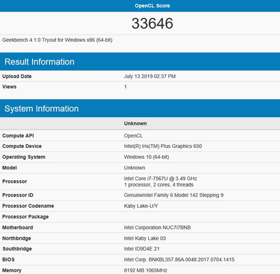The width and height of the screenshot is (280, 274).
Task: Click the System Information section heading
Action: click(42, 108)
